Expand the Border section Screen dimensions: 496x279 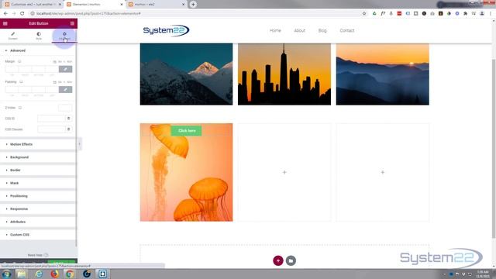click(38, 170)
